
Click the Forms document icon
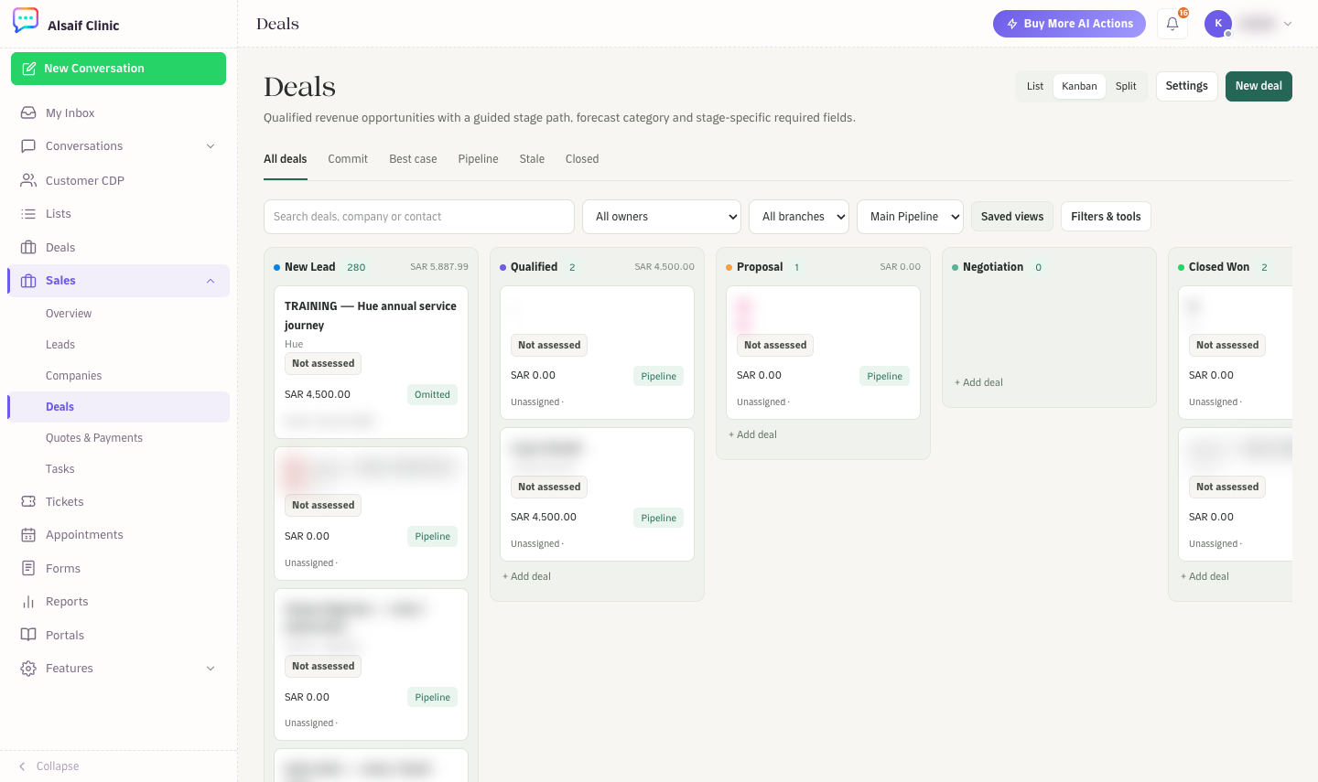coord(28,569)
